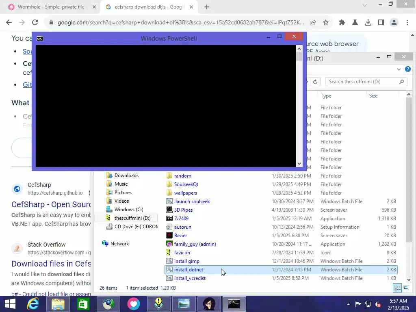Open a new Chrome tab

click(x=207, y=7)
